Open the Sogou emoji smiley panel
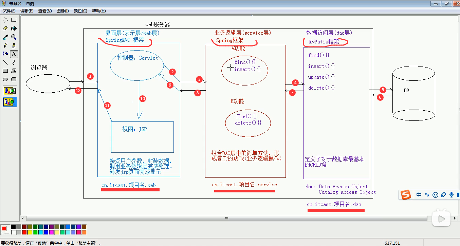Screen dimensions: 460x246 click(435, 195)
